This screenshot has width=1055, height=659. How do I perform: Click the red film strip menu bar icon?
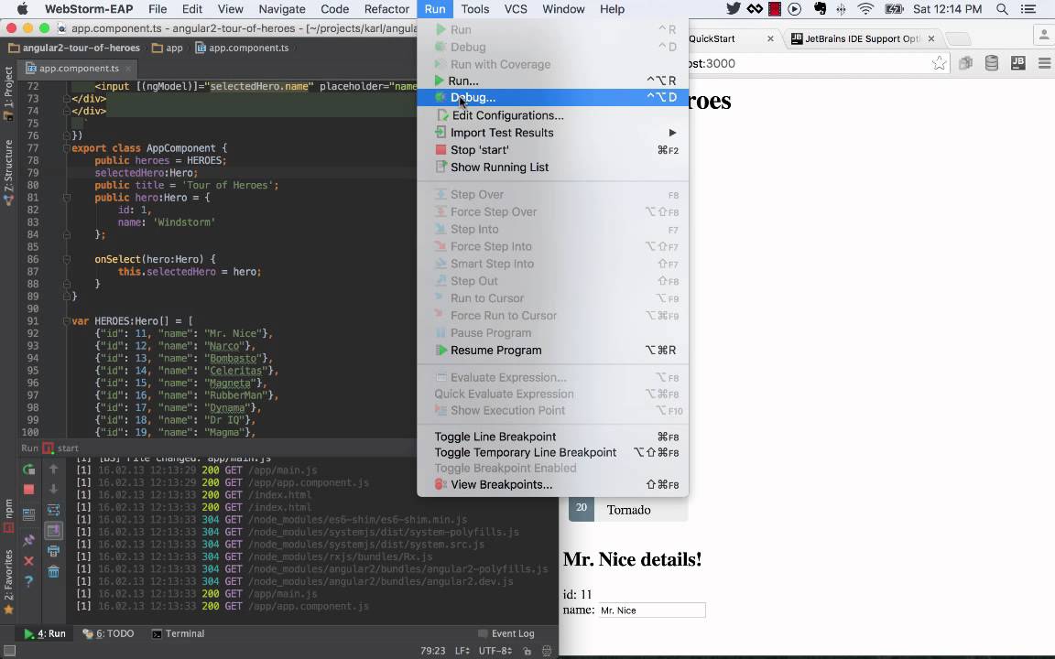coord(775,9)
